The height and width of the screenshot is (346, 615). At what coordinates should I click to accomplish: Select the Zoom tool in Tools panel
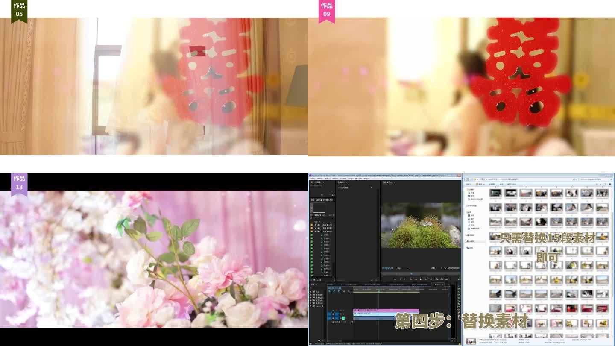click(x=459, y=318)
